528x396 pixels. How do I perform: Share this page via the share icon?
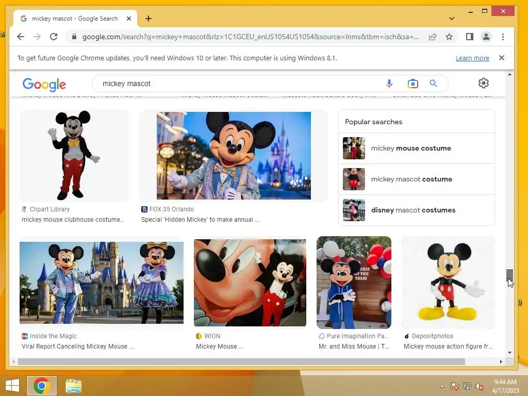coord(433,37)
